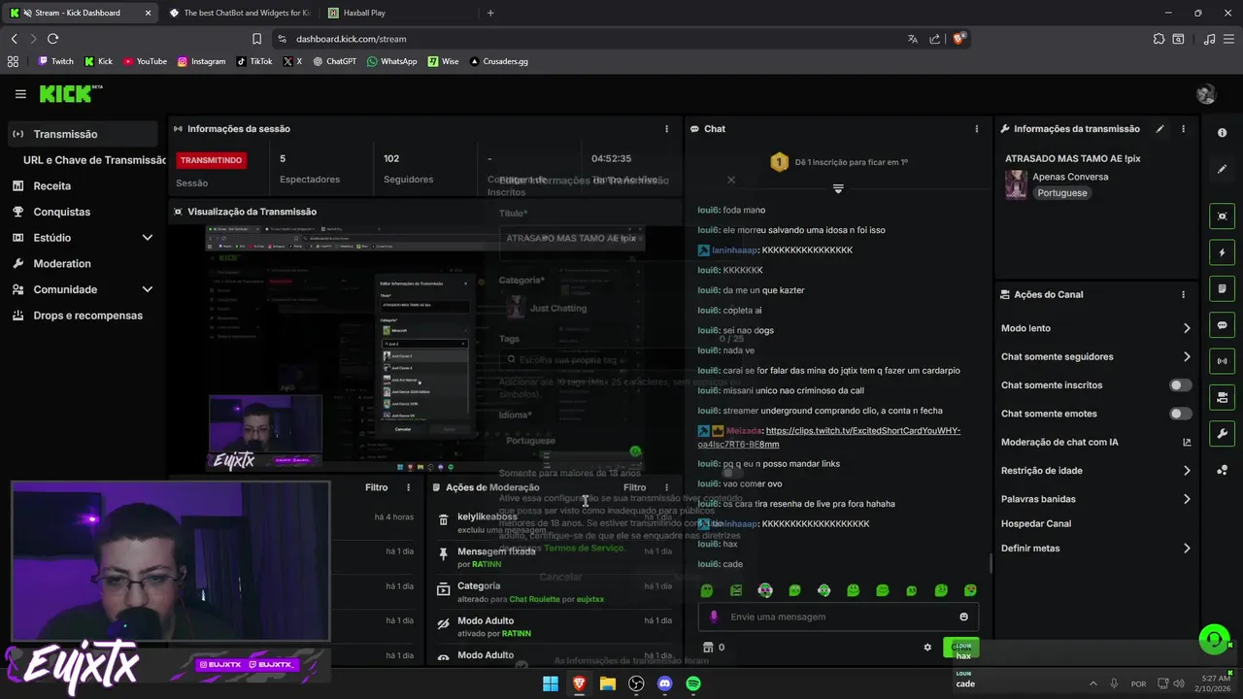
Task: Click the Envie uma mensagem field
Action: click(x=838, y=616)
